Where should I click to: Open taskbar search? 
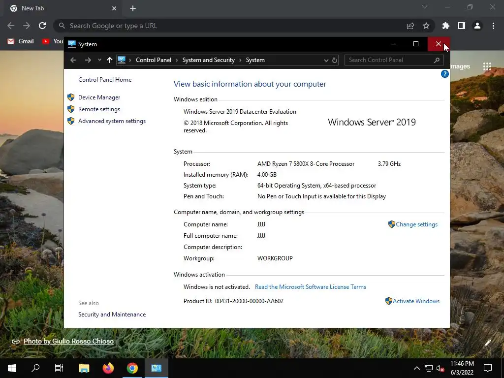tap(35, 368)
